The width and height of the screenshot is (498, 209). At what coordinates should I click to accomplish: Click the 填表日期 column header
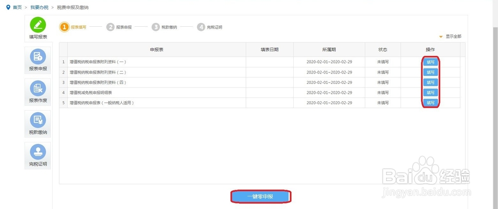(269, 50)
